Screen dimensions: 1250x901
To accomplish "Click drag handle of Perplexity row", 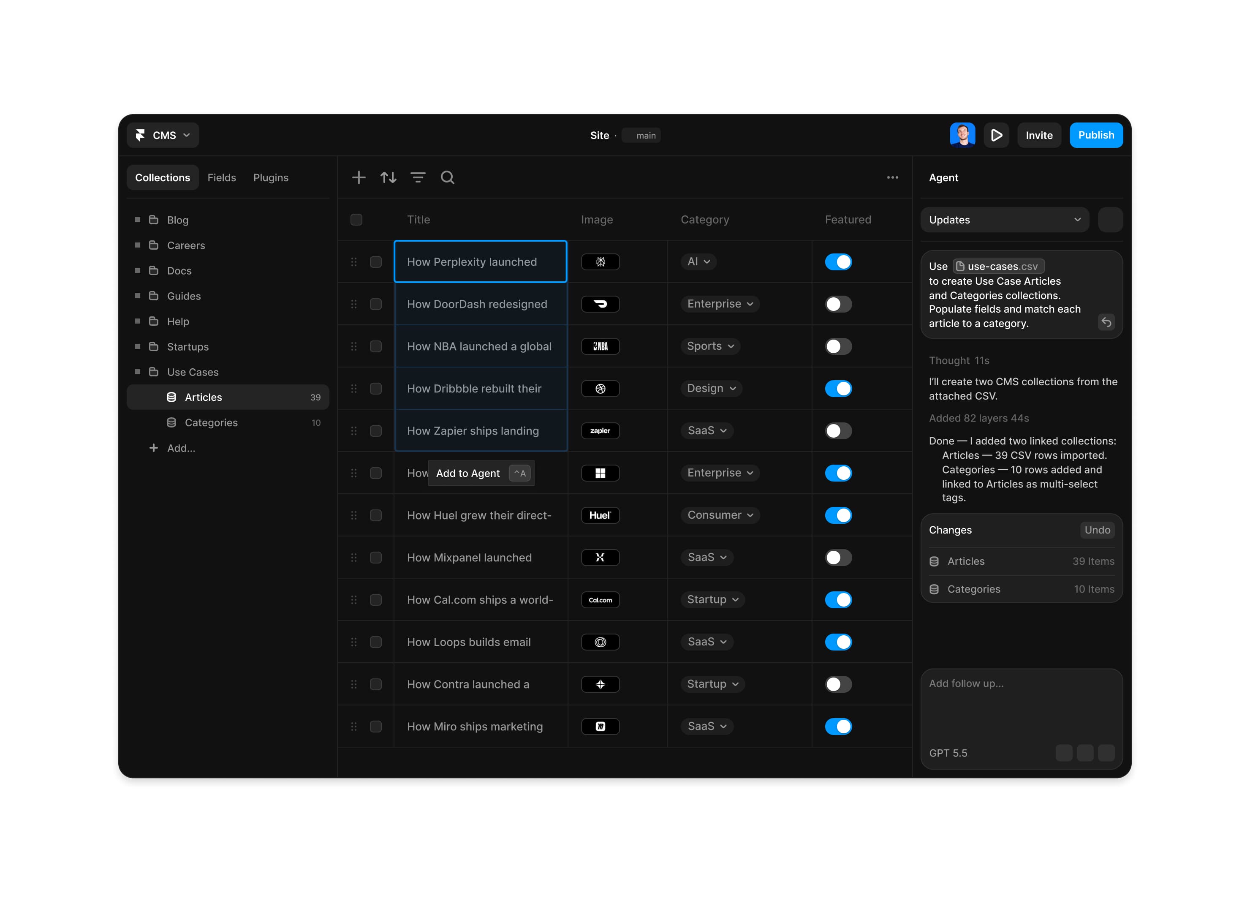I will point(354,262).
